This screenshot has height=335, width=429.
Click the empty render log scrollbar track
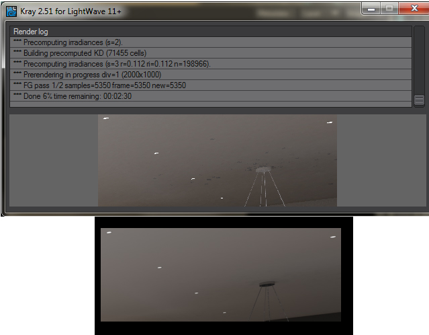coord(419,61)
